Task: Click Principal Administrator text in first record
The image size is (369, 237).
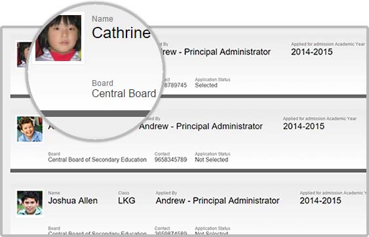Action: click(x=227, y=52)
